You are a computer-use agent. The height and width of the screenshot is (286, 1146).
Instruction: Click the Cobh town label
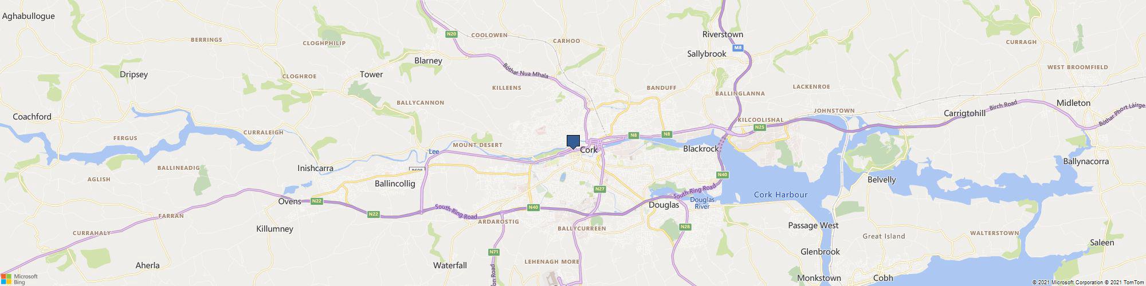(x=883, y=278)
